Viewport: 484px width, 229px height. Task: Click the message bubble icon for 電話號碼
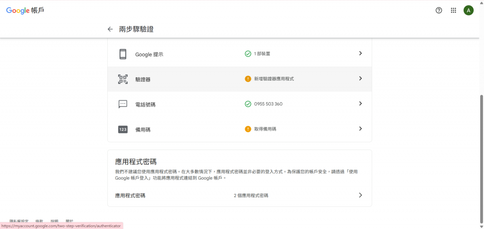(x=123, y=104)
